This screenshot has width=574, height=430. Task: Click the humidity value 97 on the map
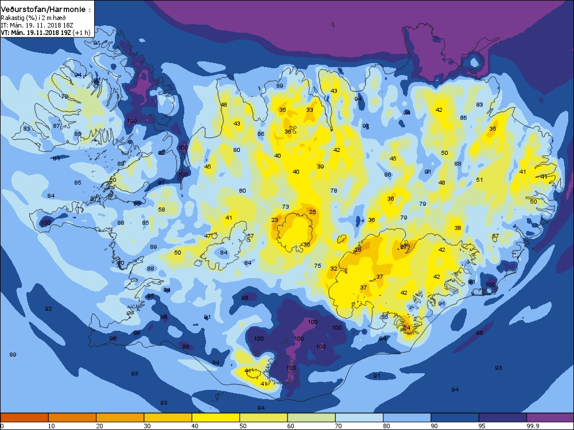pyautogui.click(x=161, y=182)
